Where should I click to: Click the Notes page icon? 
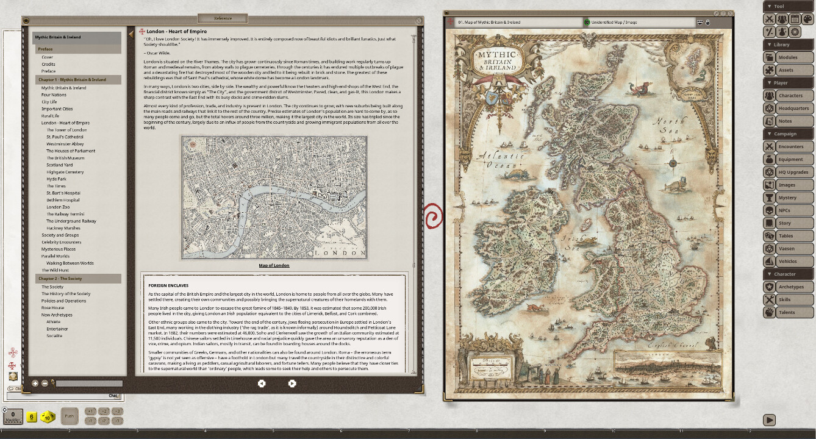(x=769, y=121)
